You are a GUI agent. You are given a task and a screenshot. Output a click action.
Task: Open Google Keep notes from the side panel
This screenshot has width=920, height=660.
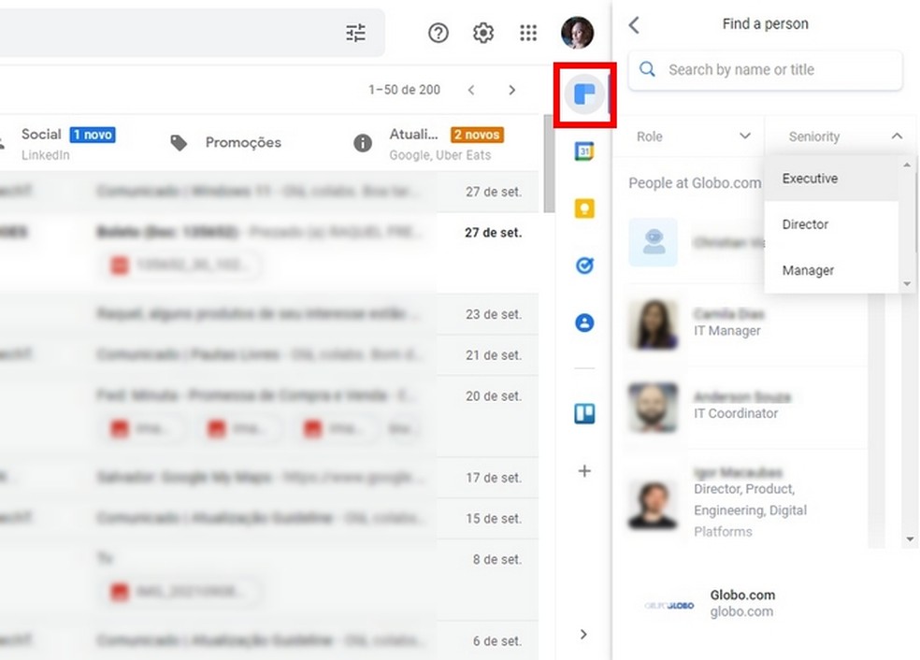pyautogui.click(x=583, y=208)
